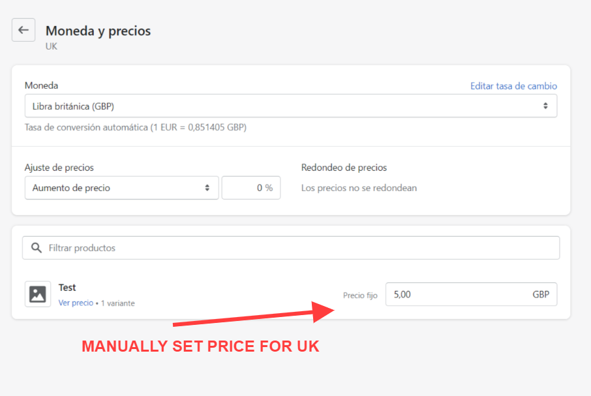The width and height of the screenshot is (591, 396).
Task: Select the 5,00 fixed price field
Action: click(457, 294)
